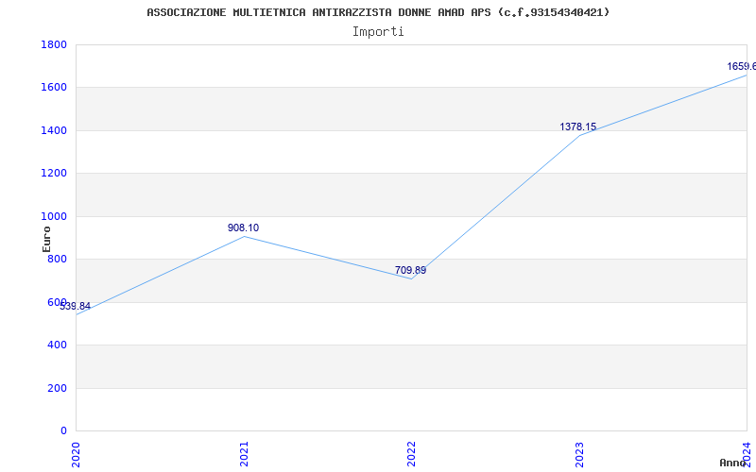Select the 539.84 data label
The image size is (756, 472).
[x=76, y=306]
